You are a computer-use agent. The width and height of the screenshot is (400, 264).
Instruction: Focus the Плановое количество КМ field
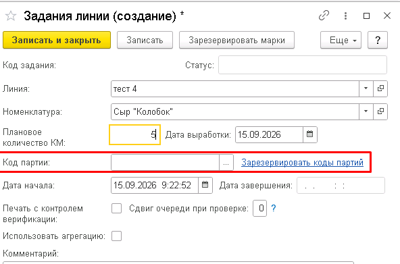[x=134, y=134]
